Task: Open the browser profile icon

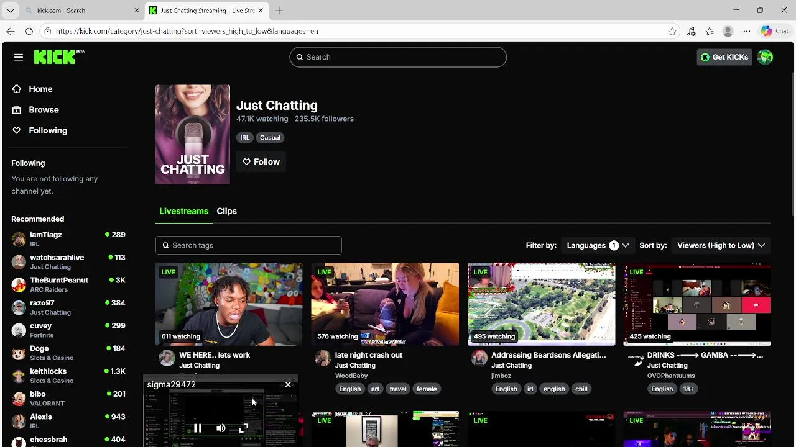Action: (728, 31)
